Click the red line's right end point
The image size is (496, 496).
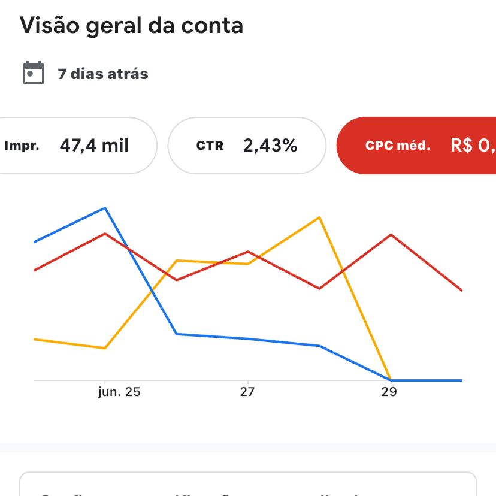click(461, 290)
